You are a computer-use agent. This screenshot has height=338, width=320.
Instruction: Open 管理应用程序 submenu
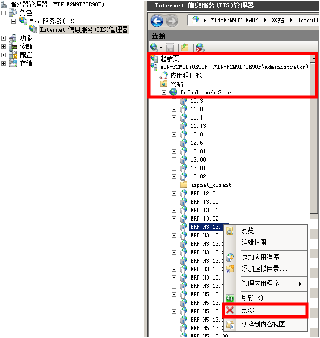pos(266,283)
